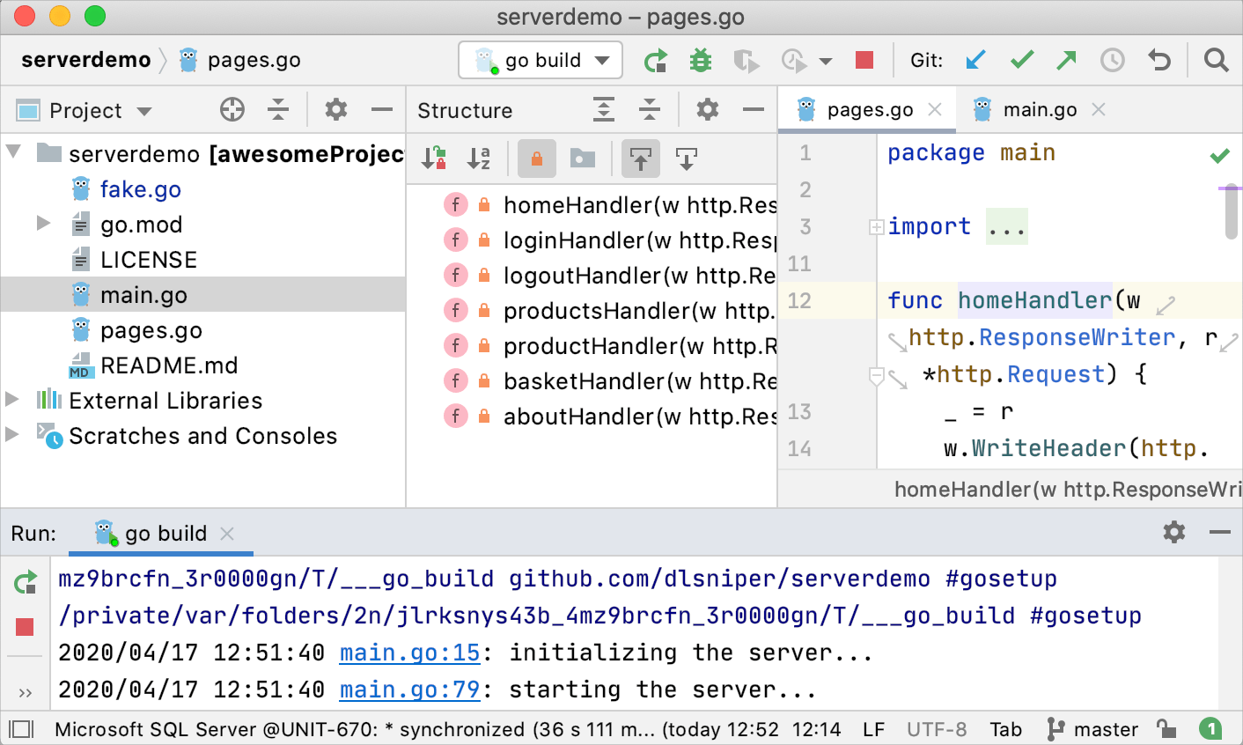The width and height of the screenshot is (1243, 745).
Task: Open Git Show History clock icon
Action: point(1113,60)
